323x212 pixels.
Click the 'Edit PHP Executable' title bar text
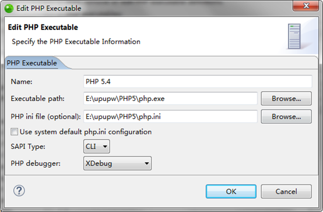[x=49, y=8]
